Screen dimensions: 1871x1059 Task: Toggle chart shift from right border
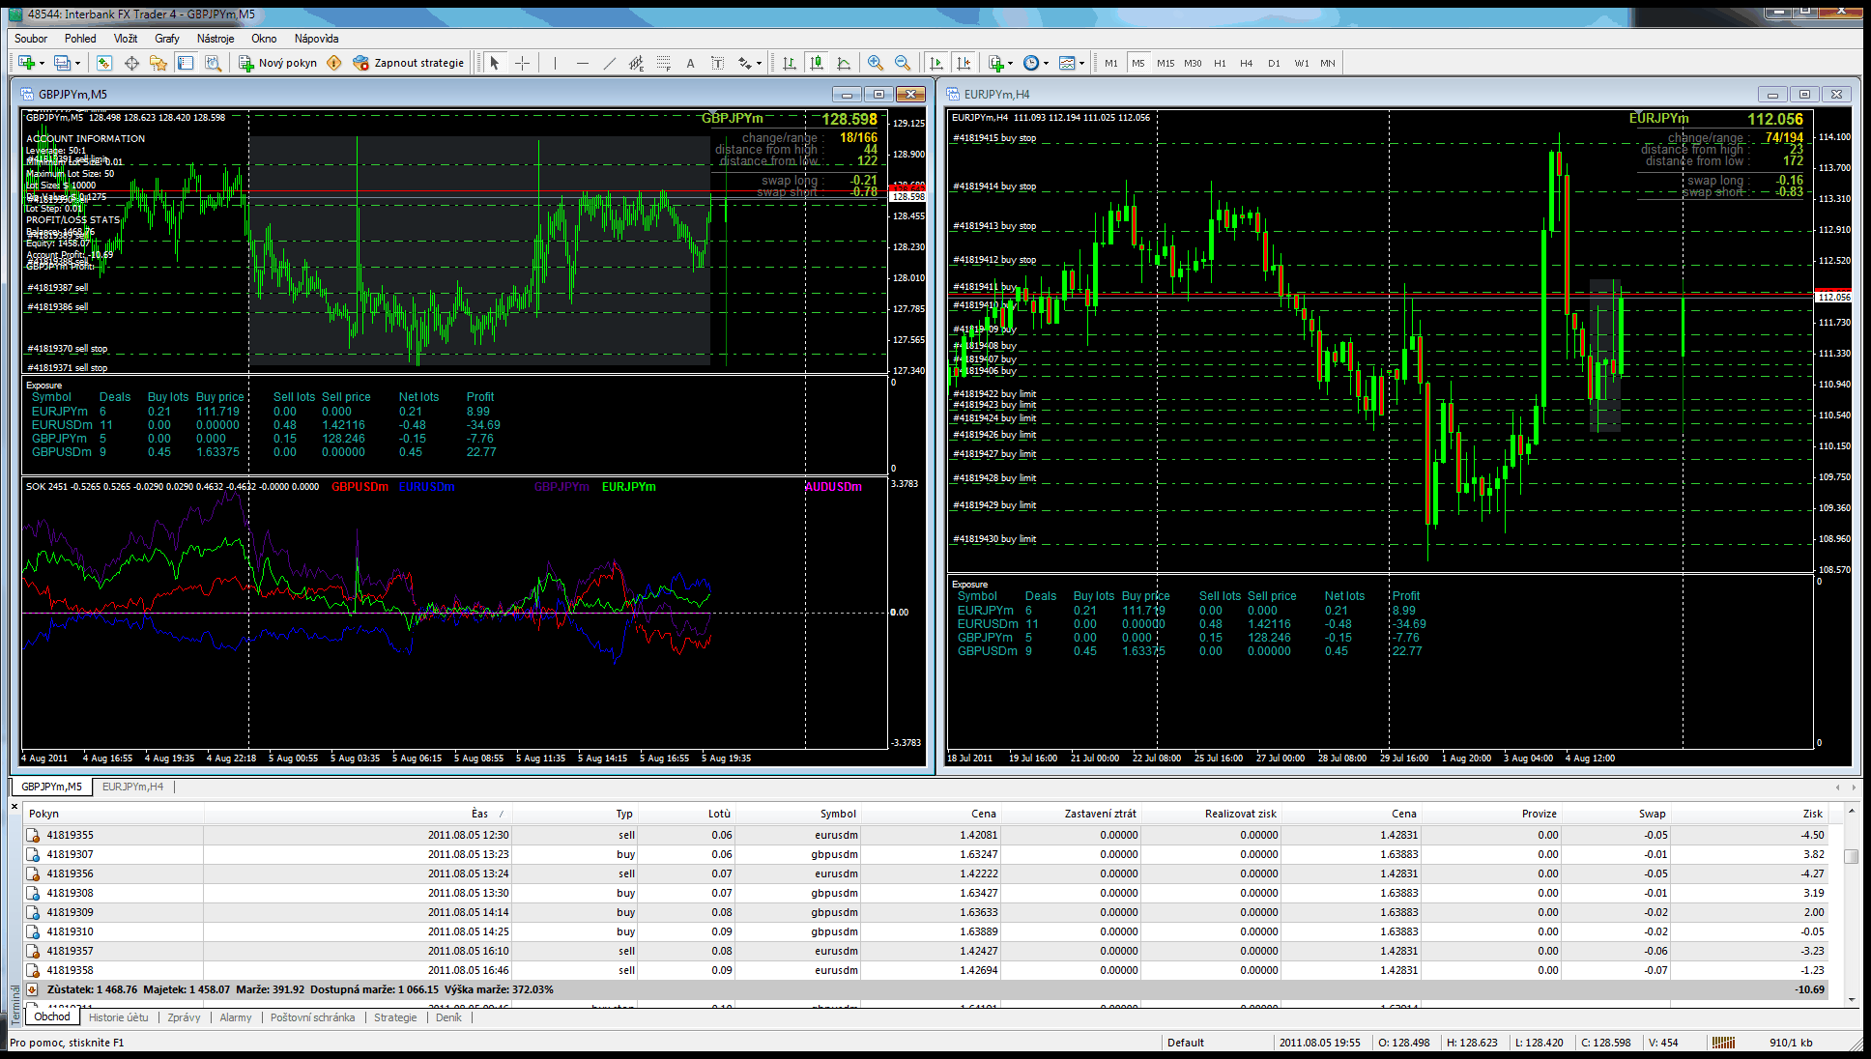(x=963, y=63)
